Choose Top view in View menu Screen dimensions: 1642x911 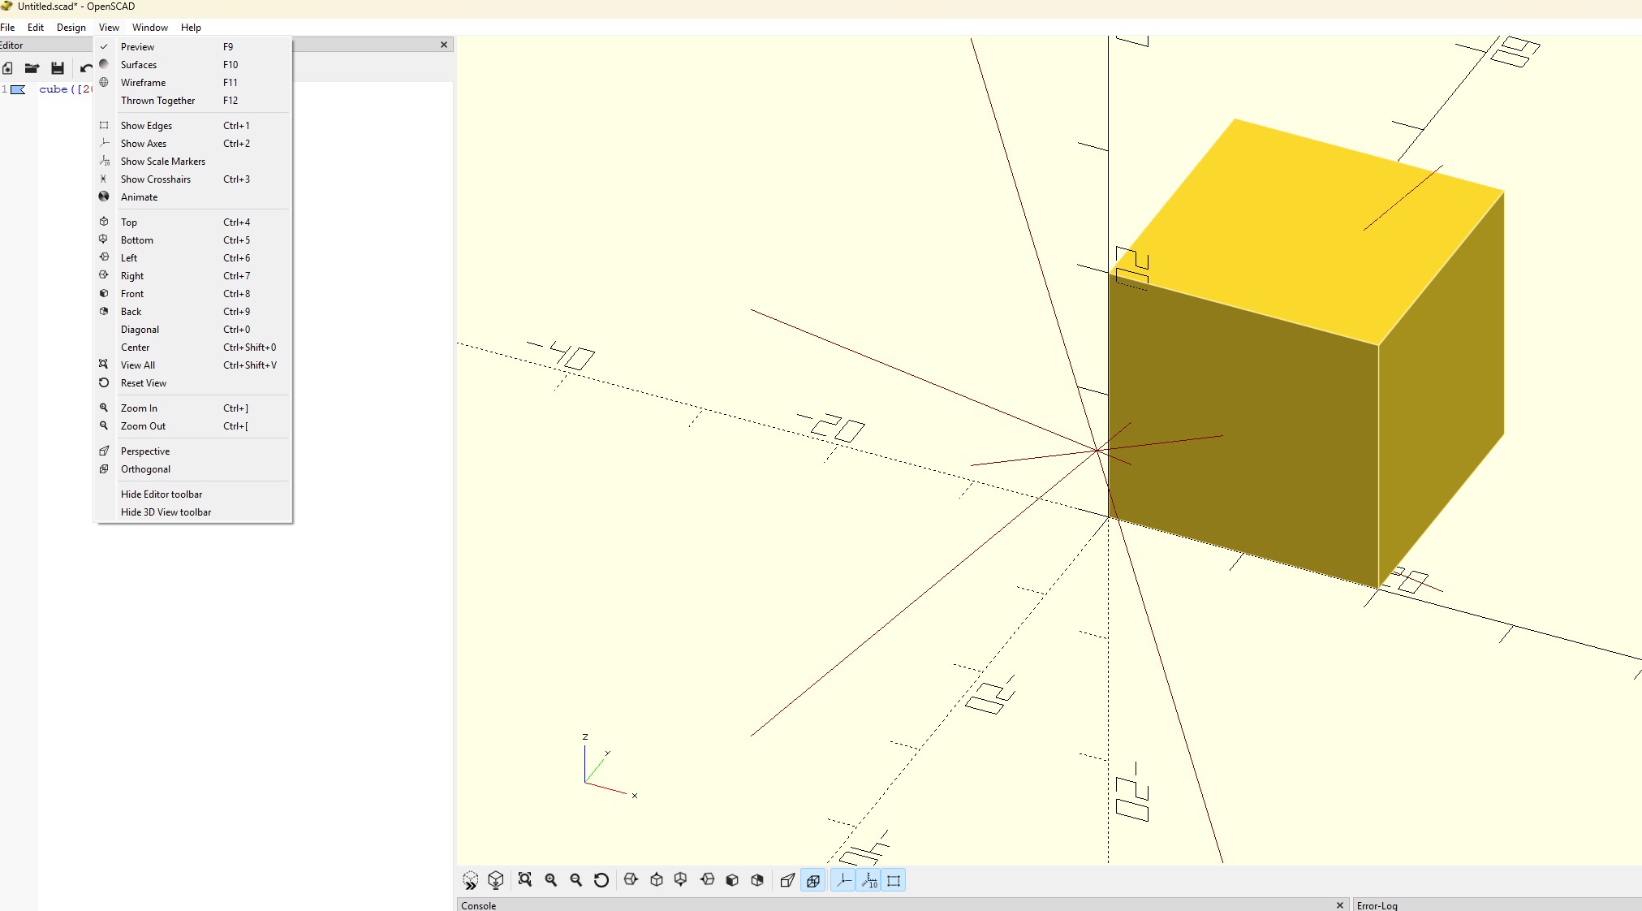coord(193,222)
